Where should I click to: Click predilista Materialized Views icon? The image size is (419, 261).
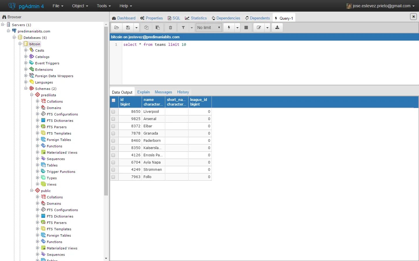[x=43, y=152]
